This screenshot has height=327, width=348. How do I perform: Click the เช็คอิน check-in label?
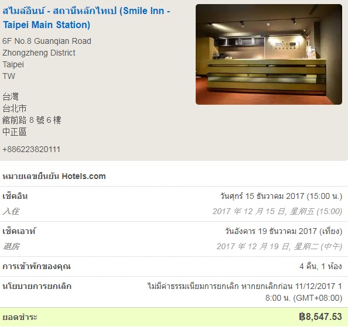coord(15,197)
